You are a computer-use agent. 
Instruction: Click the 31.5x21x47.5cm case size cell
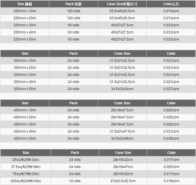click(122, 131)
